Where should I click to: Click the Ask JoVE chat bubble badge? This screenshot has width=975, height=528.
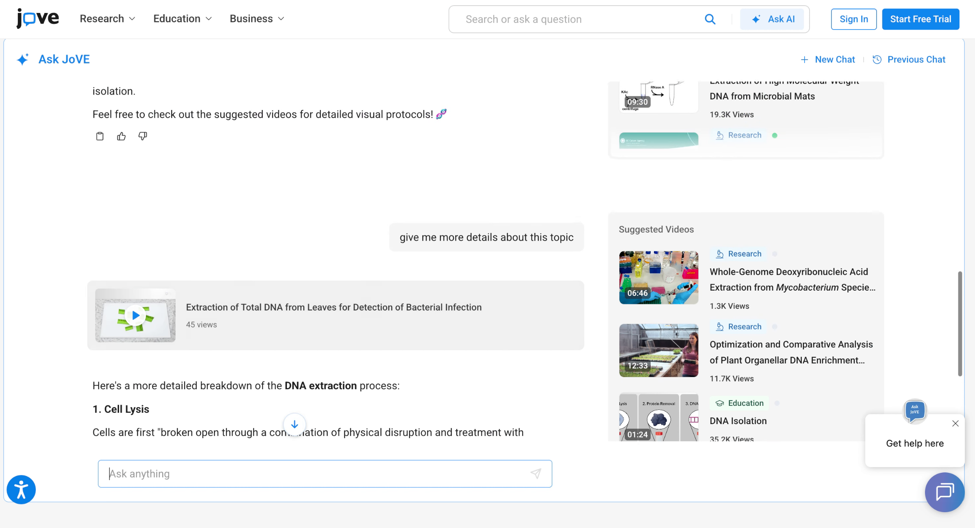tap(914, 411)
